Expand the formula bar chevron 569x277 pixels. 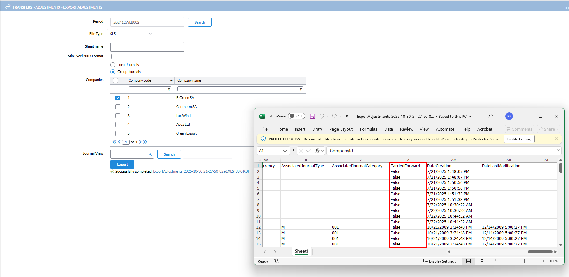click(x=558, y=150)
